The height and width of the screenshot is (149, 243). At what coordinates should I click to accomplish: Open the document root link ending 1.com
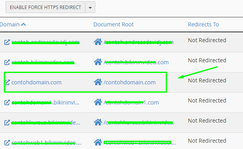[131, 102]
